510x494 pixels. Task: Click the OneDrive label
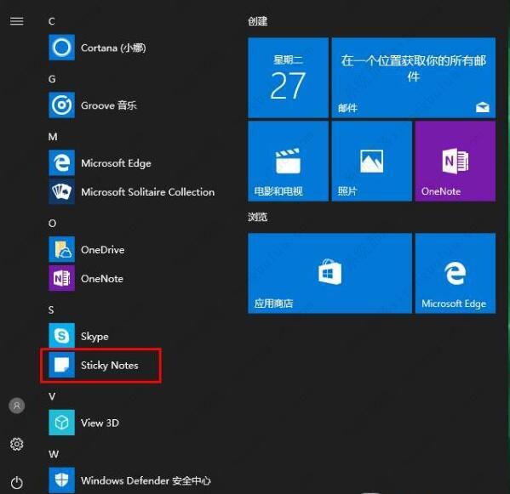(x=102, y=249)
